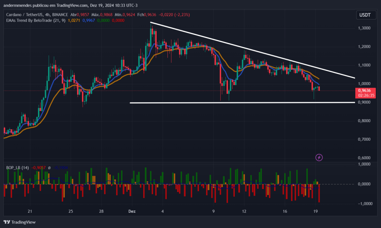Click the Dez label on the time axis
Image resolution: width=381 pixels, height=228 pixels.
coord(132,211)
